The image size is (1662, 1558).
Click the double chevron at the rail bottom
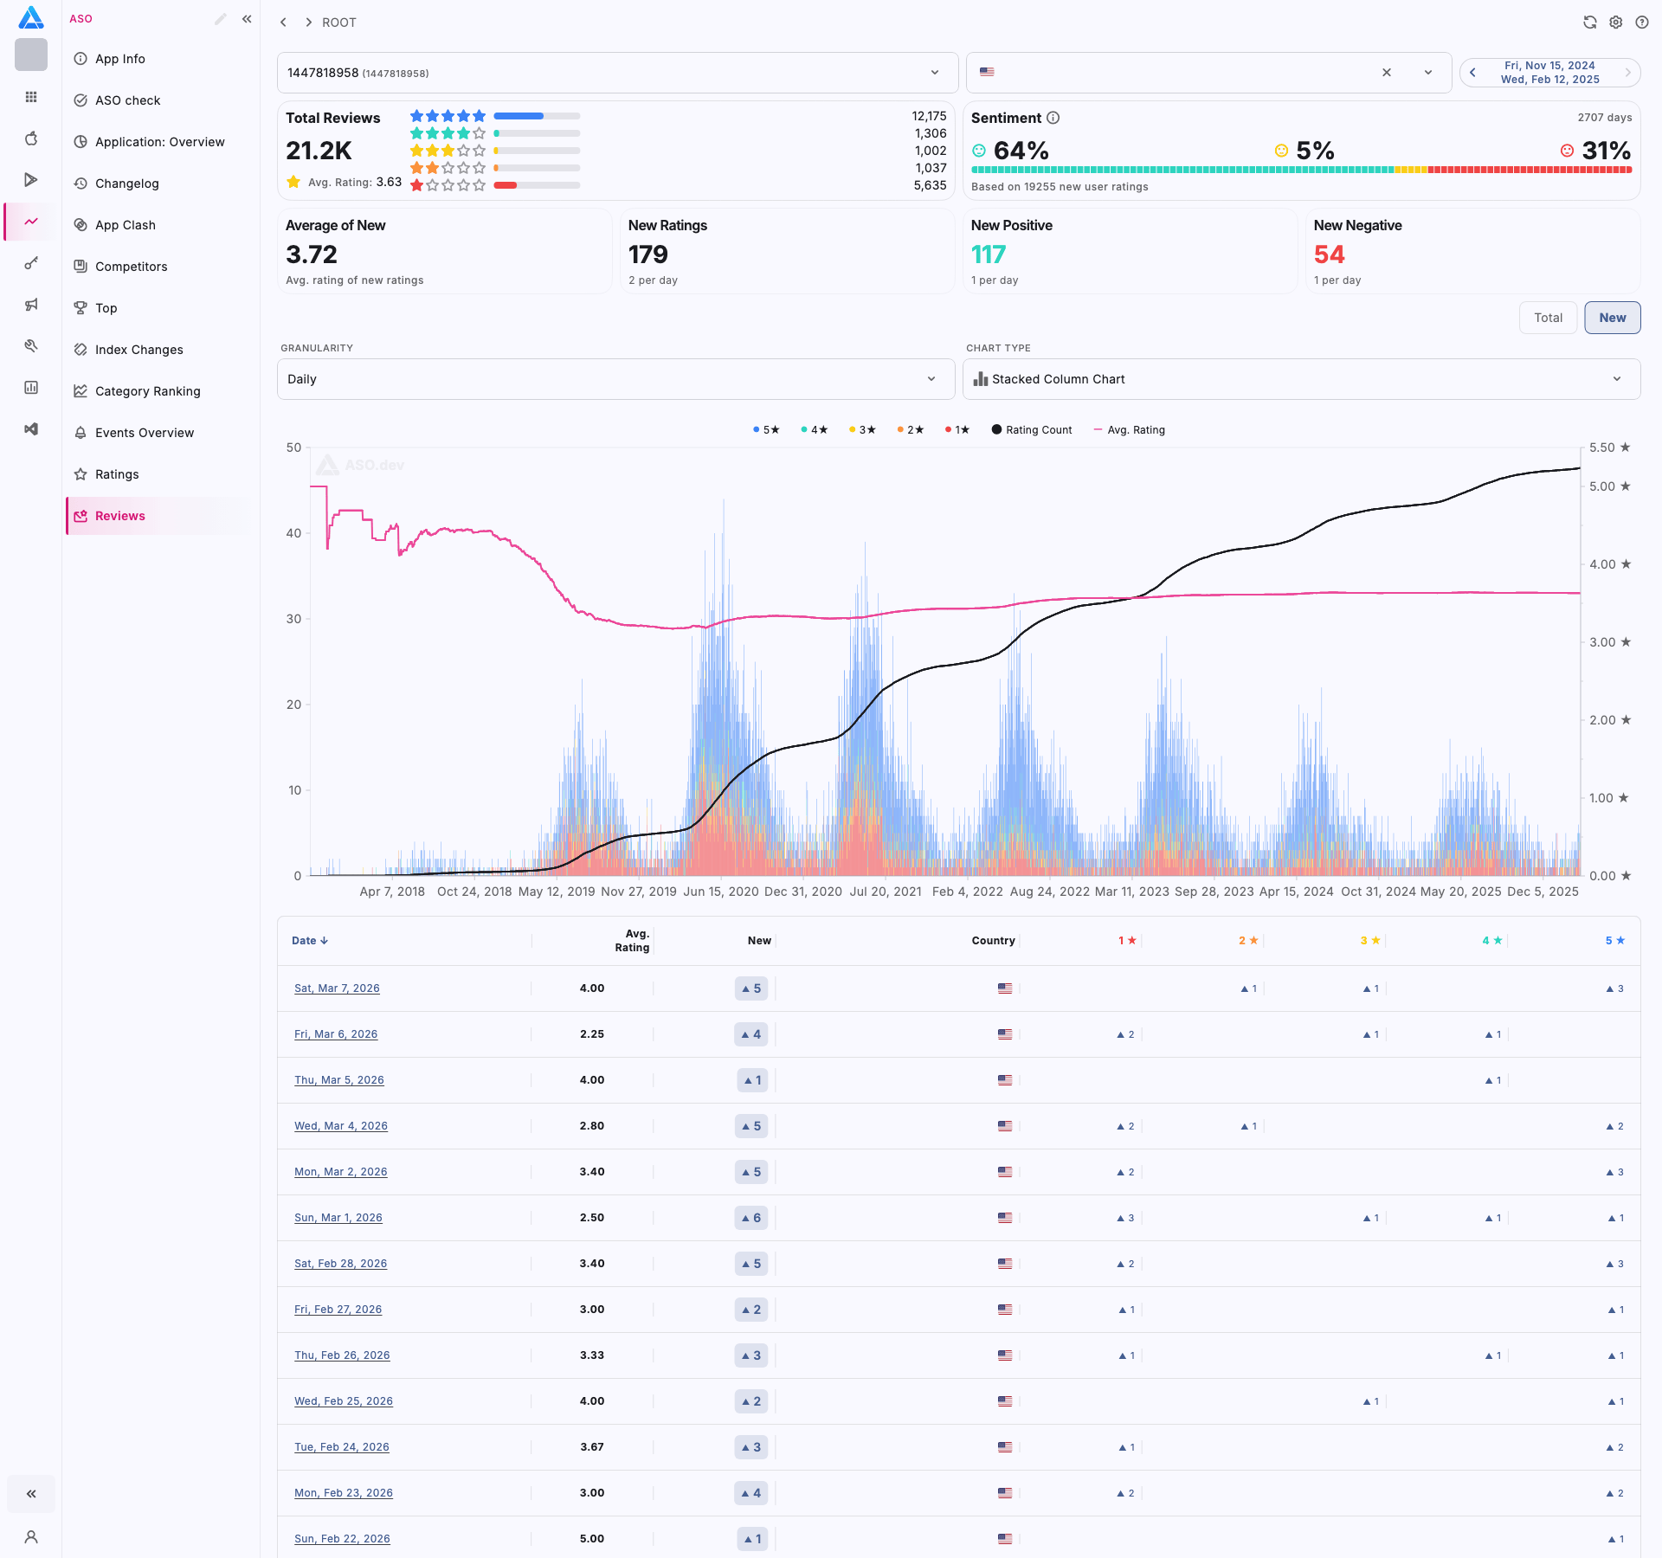[x=31, y=1494]
